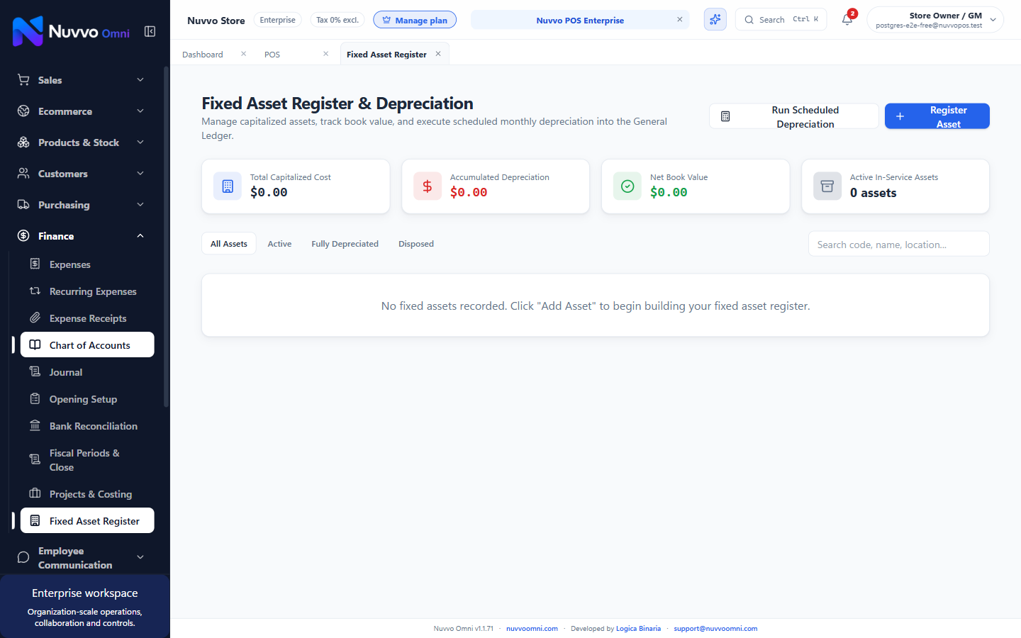Open notifications bell with badge
Image resolution: width=1021 pixels, height=638 pixels.
click(848, 19)
